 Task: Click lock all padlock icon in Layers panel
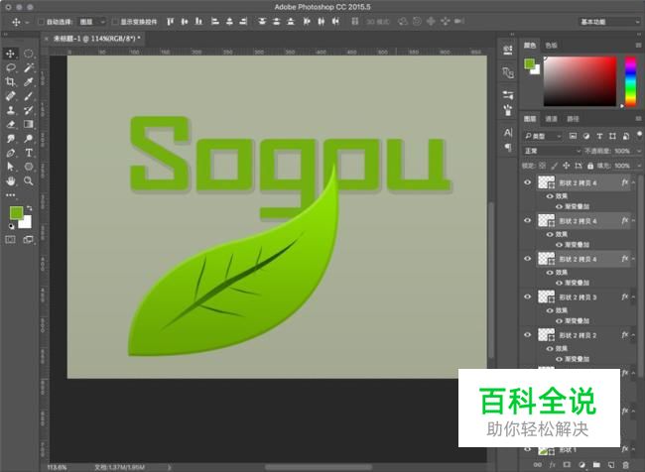pos(590,166)
